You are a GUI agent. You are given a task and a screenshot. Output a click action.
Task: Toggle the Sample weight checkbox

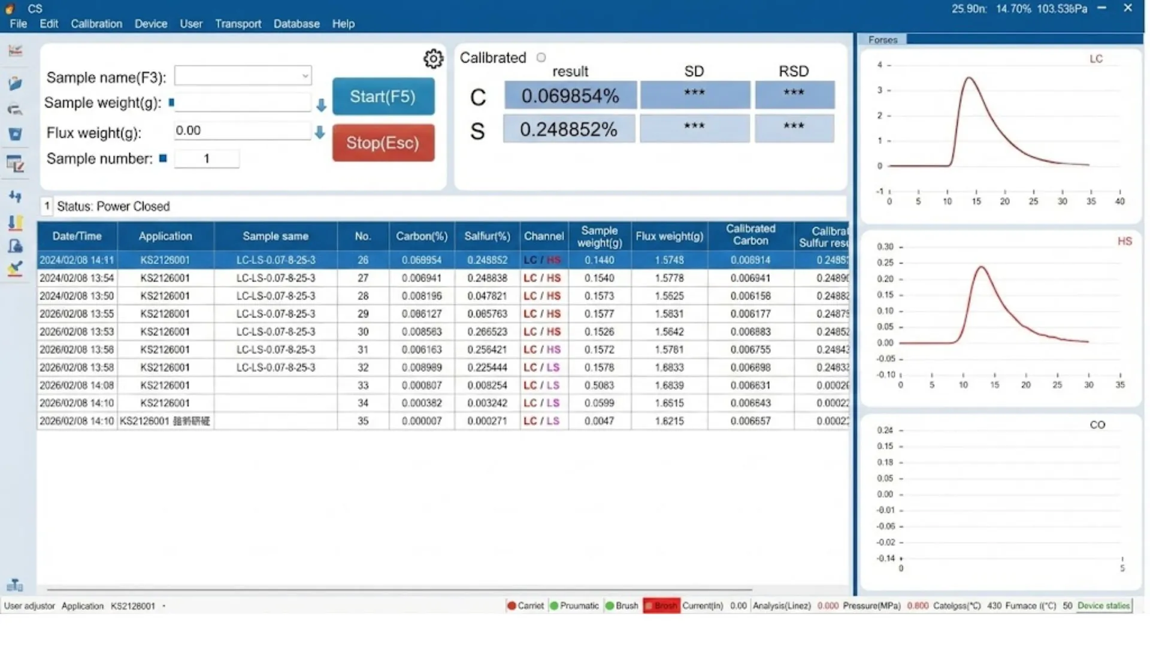[x=172, y=103]
